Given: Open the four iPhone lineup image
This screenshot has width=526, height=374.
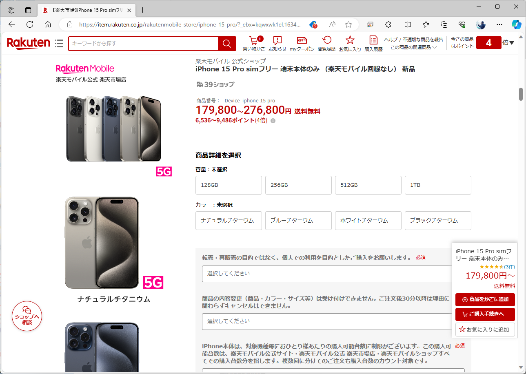Looking at the screenshot, I should coord(114,129).
